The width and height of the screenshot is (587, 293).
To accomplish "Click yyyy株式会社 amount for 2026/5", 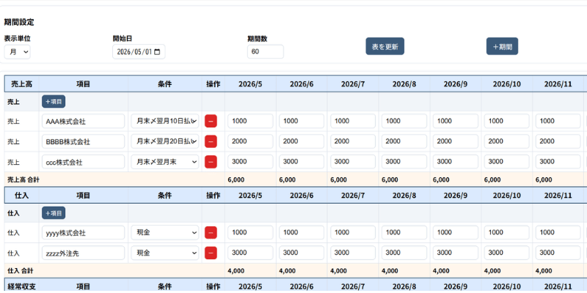I will (x=250, y=232).
